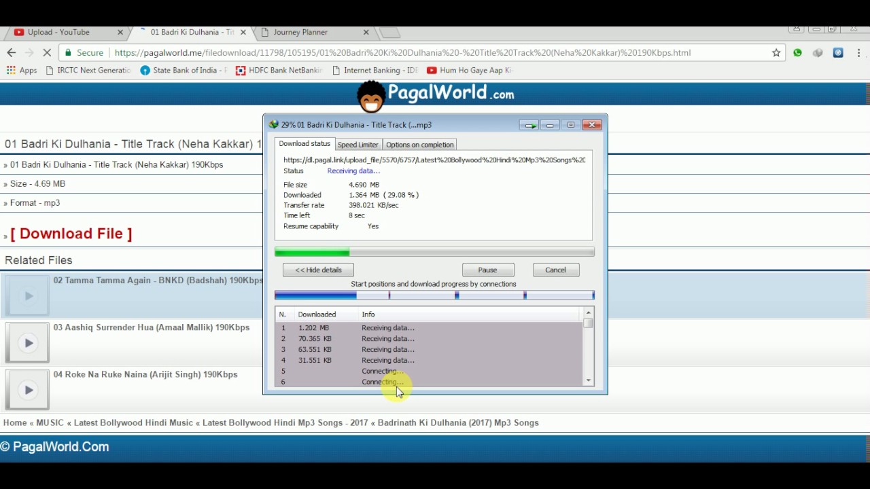Click the PagalWorld.Com footer text
This screenshot has height=489, width=870.
click(x=54, y=447)
